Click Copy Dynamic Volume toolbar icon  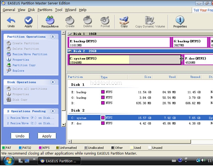(150, 22)
